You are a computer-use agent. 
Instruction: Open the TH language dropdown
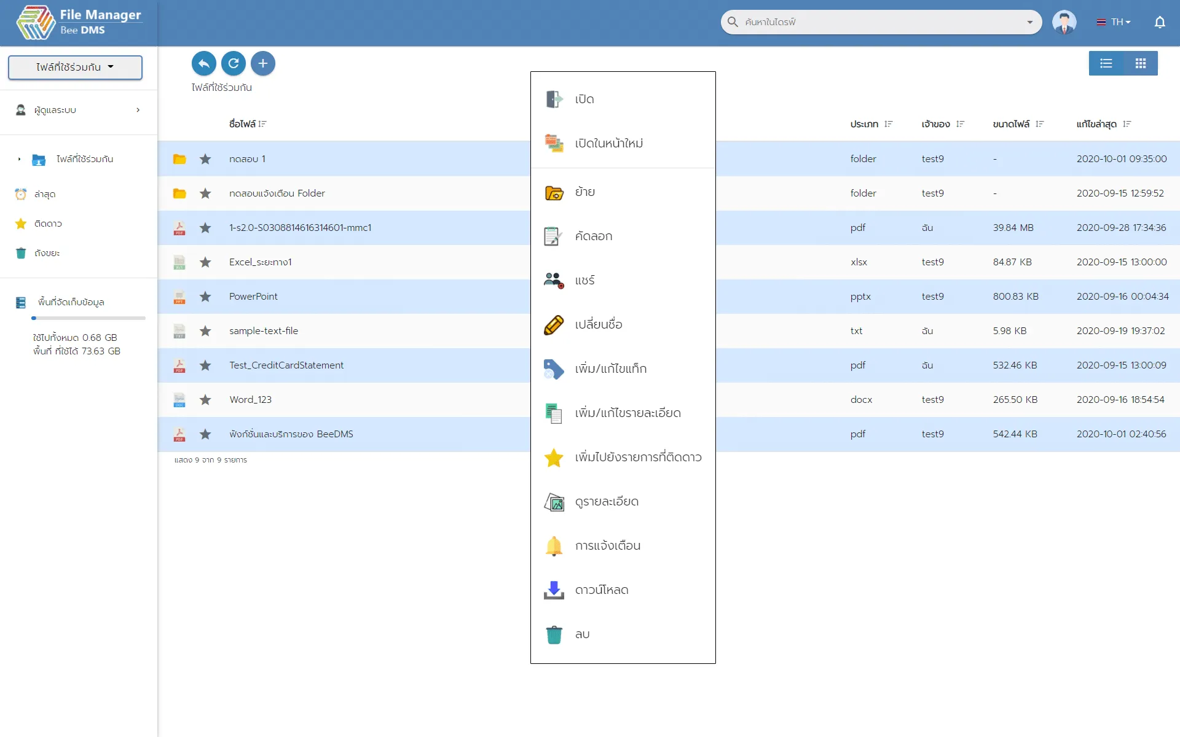pos(1114,22)
